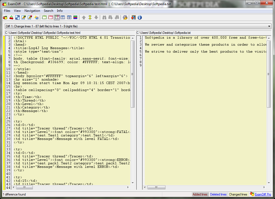Click right pane line We review and categorize
The width and height of the screenshot is (275, 199).
click(206, 45)
